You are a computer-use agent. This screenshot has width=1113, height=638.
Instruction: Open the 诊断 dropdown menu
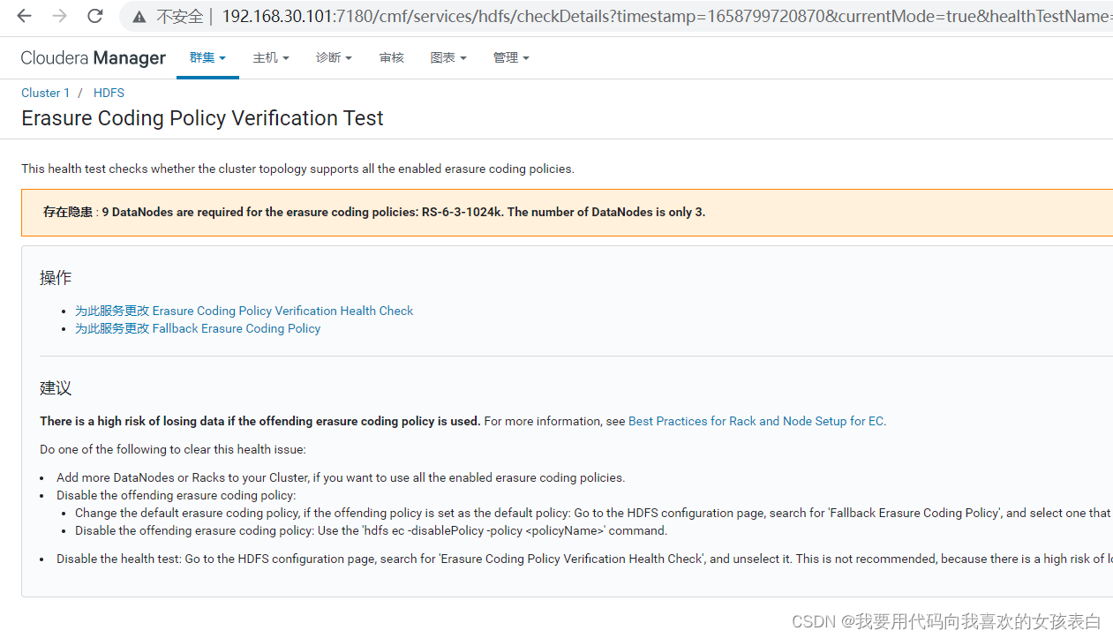click(334, 58)
